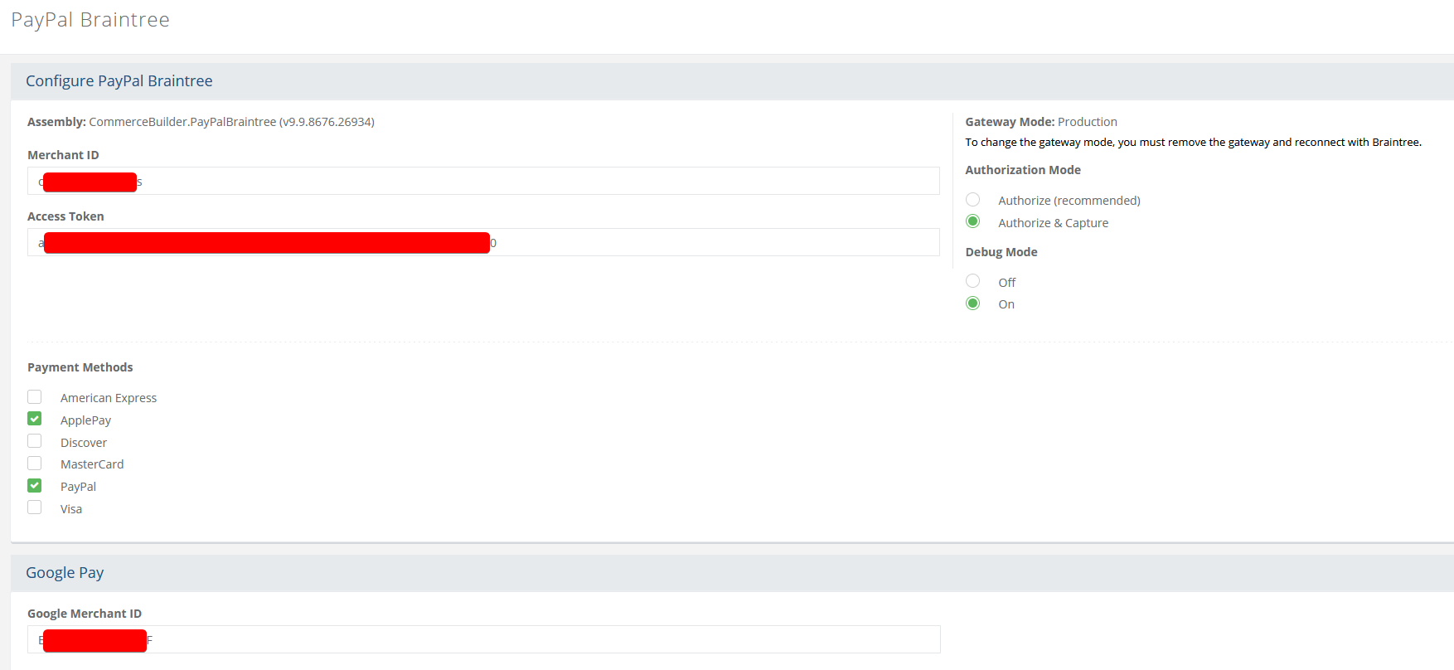
Task: Click the Gateway Mode: Production text
Action: pos(1041,122)
